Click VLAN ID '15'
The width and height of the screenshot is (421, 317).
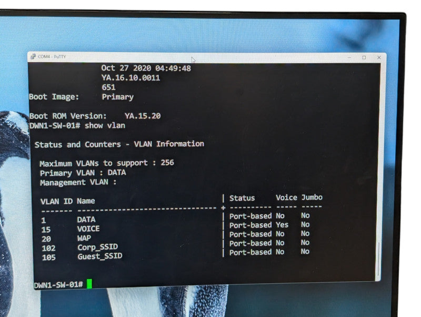pos(46,230)
